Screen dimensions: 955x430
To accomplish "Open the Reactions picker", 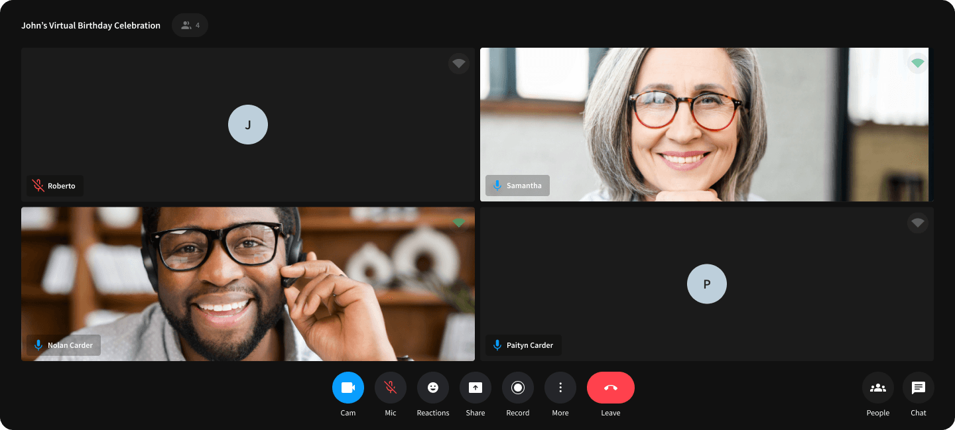I will coord(432,388).
